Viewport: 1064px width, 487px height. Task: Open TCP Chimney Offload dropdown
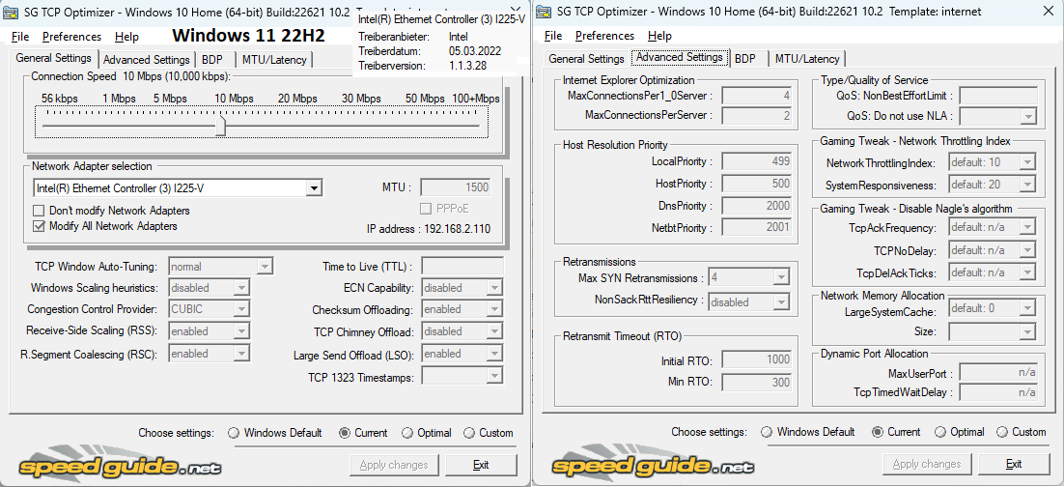click(x=495, y=331)
